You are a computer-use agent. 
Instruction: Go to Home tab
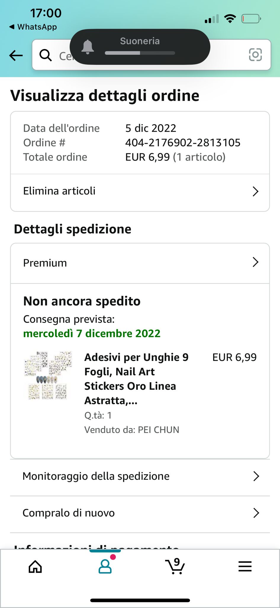(35, 566)
